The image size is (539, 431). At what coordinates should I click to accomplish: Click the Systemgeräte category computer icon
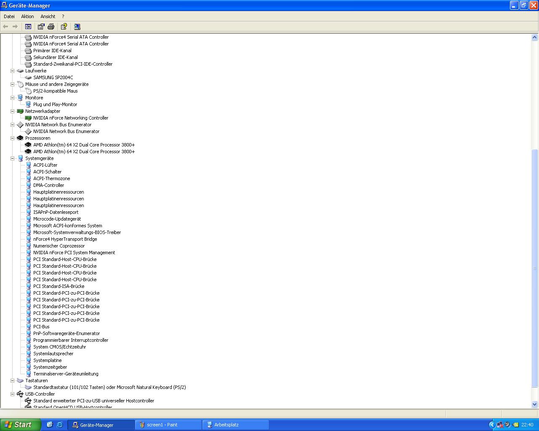tap(20, 158)
